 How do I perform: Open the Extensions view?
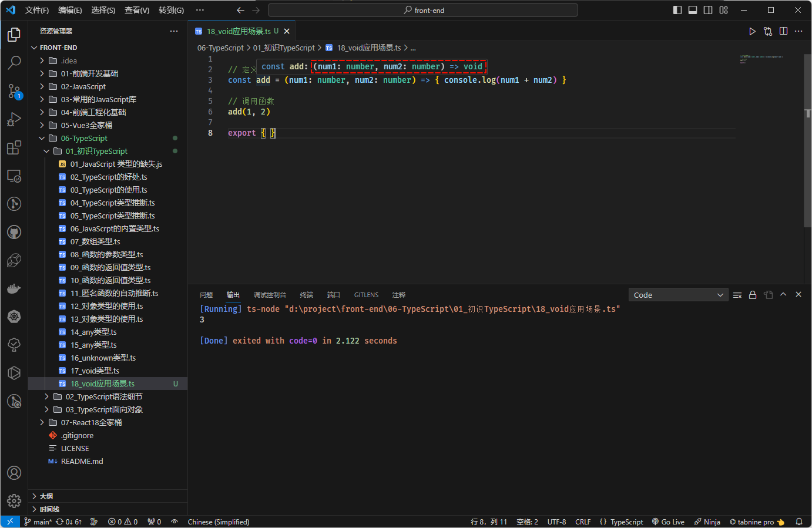(x=14, y=148)
